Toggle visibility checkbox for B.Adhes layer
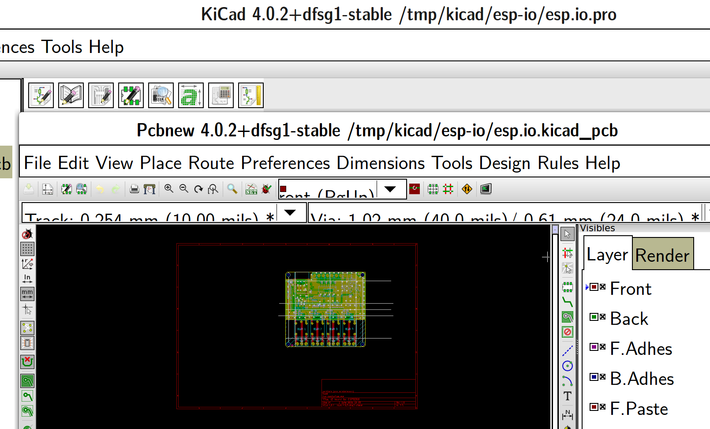This screenshot has height=429, width=710. (x=603, y=376)
